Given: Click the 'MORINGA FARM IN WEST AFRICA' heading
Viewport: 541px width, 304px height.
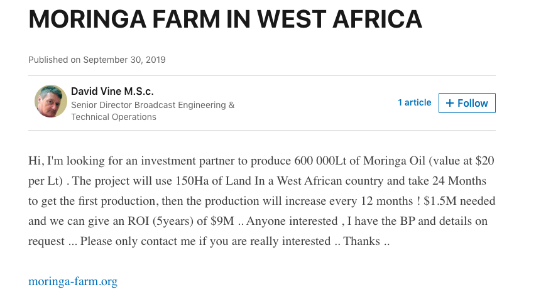Looking at the screenshot, I should (x=226, y=19).
